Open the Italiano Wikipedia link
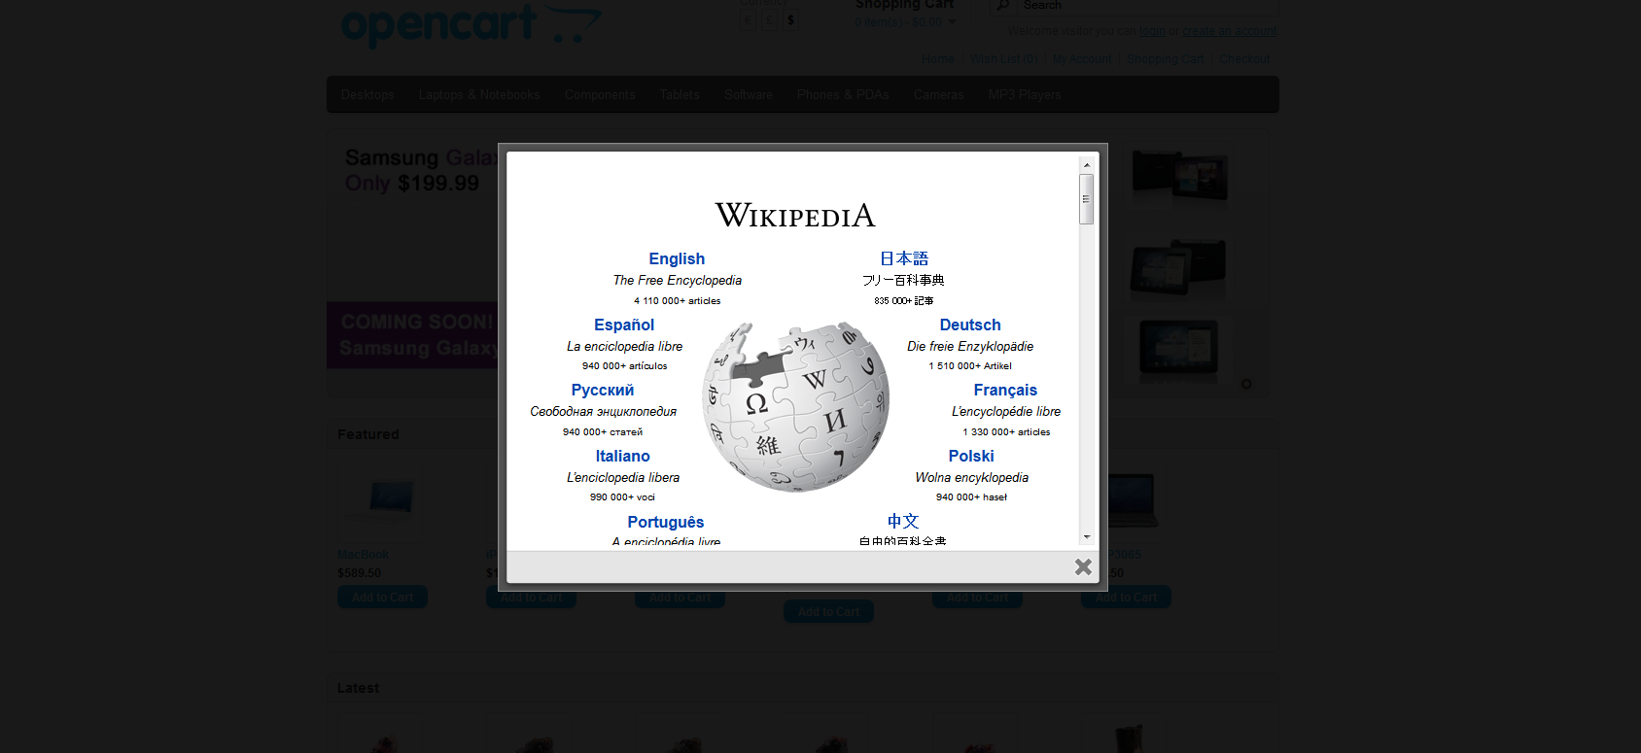The image size is (1641, 753). click(623, 456)
